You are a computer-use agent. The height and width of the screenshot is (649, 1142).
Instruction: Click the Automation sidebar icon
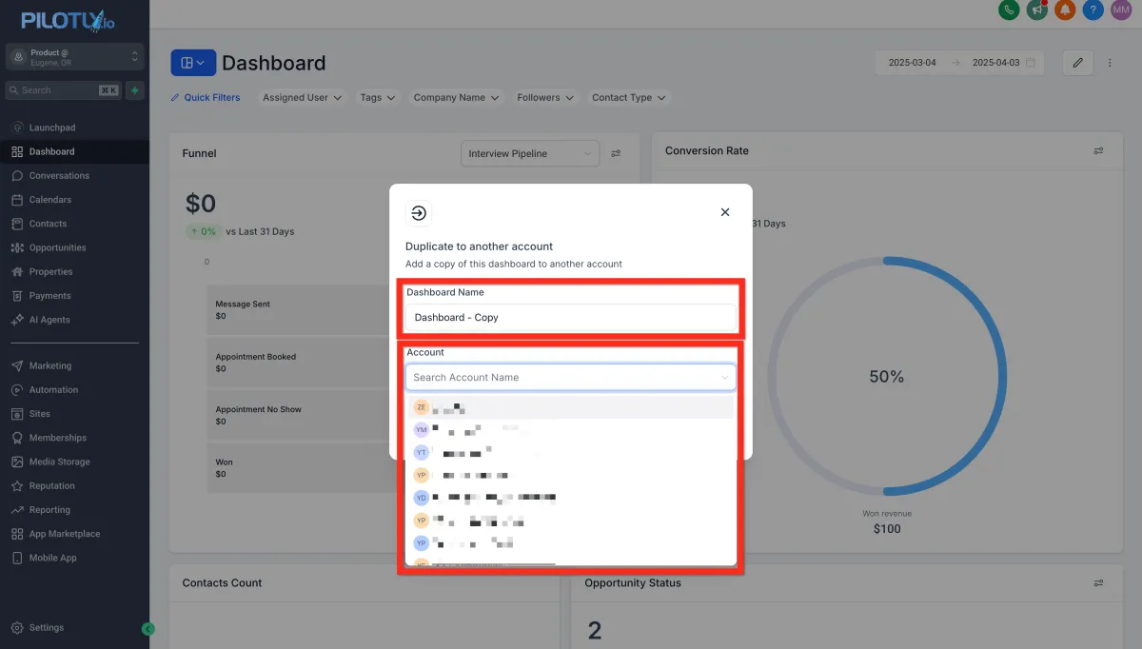(x=18, y=390)
